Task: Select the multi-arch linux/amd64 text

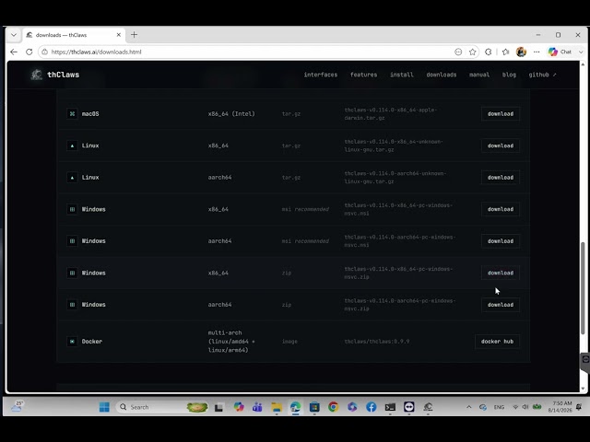Action: pyautogui.click(x=231, y=342)
